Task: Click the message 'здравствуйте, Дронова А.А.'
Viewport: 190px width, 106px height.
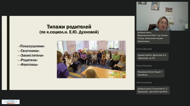Action: (152, 57)
